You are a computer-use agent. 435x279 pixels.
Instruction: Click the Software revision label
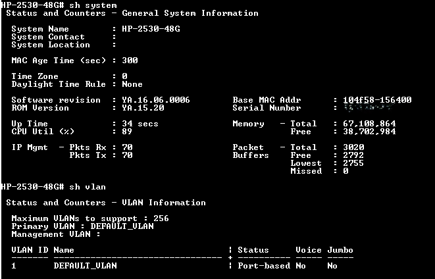[x=56, y=100]
